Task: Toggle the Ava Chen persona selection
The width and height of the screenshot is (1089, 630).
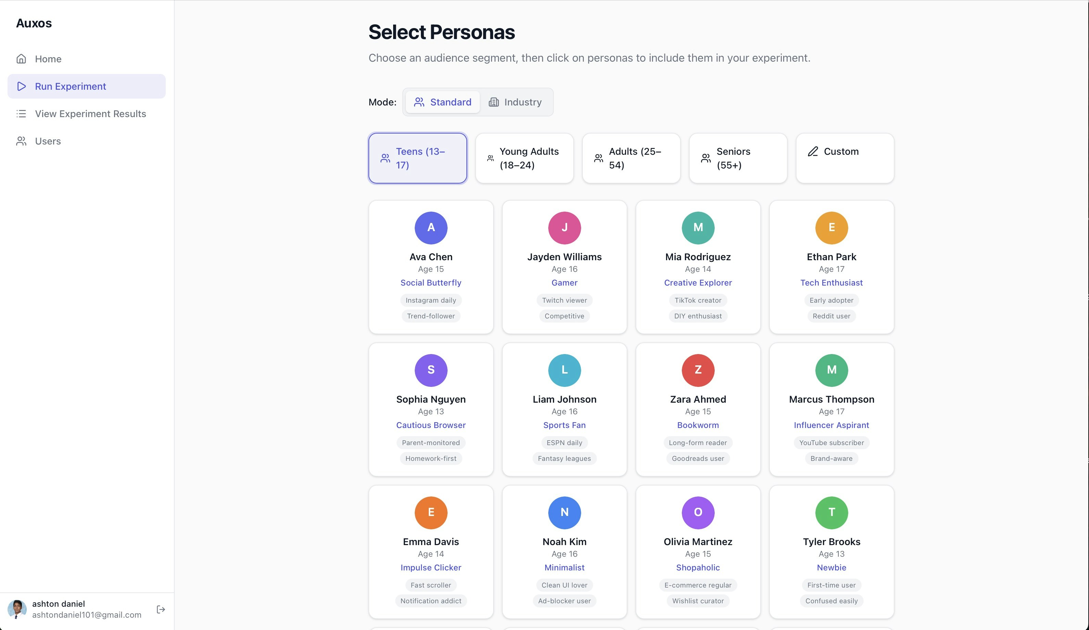Action: [x=431, y=268]
